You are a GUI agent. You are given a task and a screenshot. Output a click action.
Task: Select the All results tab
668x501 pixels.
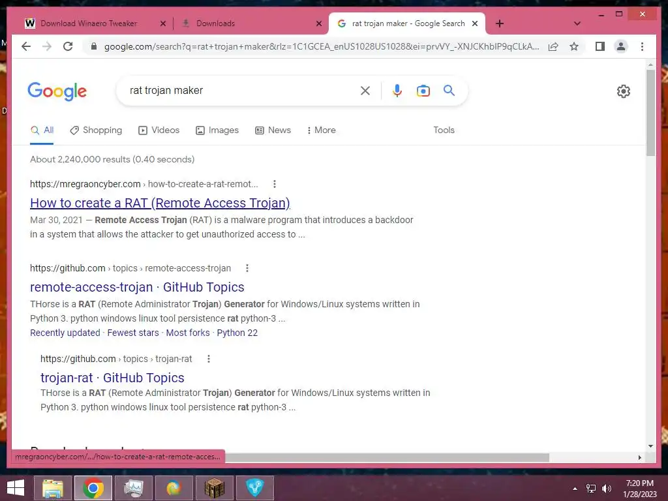(x=42, y=130)
